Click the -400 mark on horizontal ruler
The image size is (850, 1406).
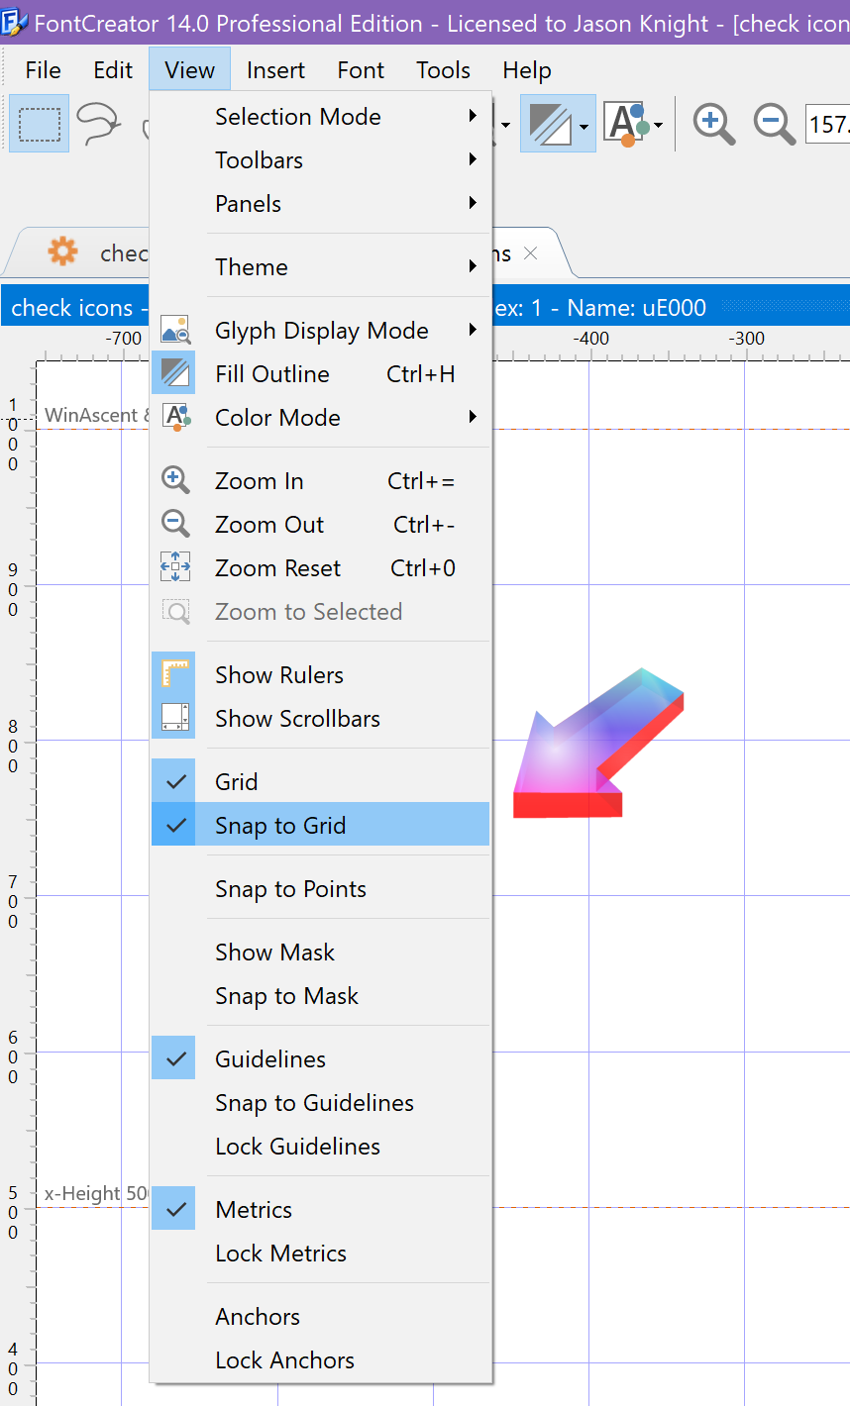coord(590,338)
